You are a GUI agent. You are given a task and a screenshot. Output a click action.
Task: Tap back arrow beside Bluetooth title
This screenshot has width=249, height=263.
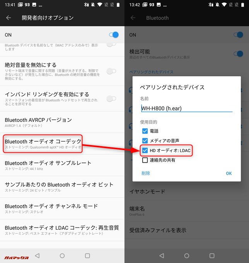tap(133, 18)
